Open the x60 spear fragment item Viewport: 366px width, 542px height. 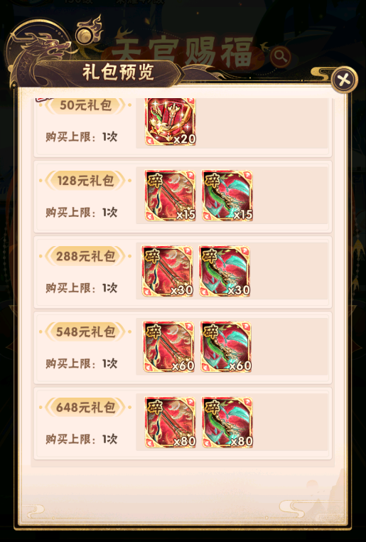(x=169, y=346)
